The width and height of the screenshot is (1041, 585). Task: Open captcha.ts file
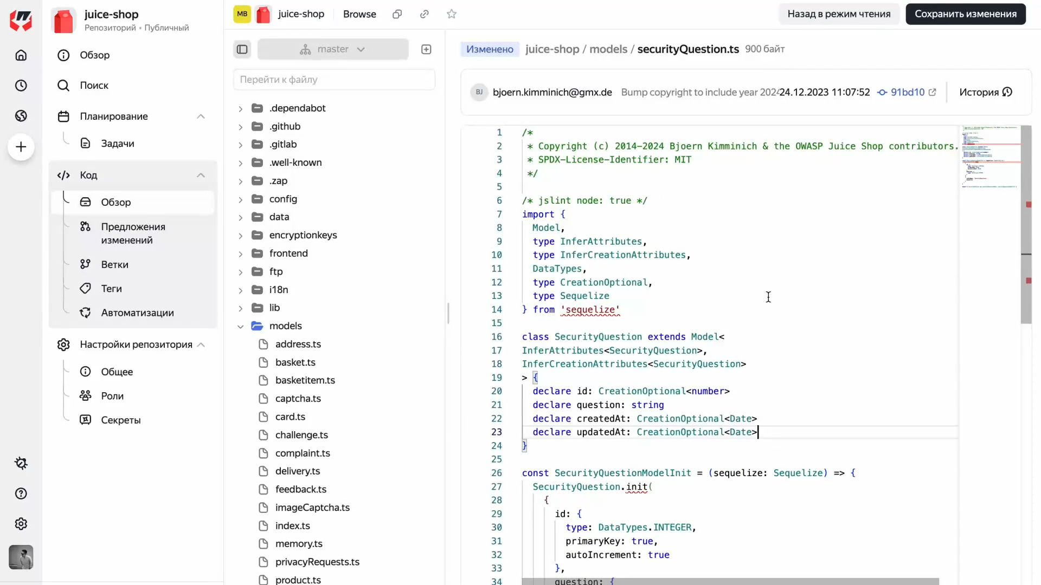pos(298,399)
